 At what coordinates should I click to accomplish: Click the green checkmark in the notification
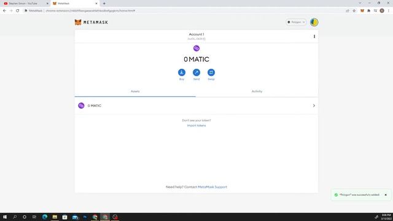point(336,195)
